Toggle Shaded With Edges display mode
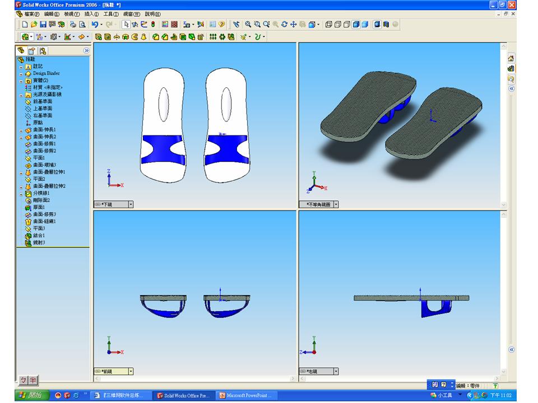This screenshot has height=403, width=538. click(356, 24)
